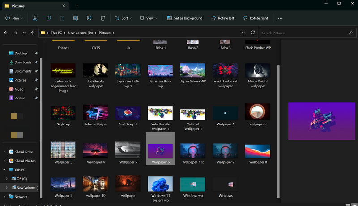358x206 pixels.
Task: Go up one folder level arrow
Action: tap(33, 33)
